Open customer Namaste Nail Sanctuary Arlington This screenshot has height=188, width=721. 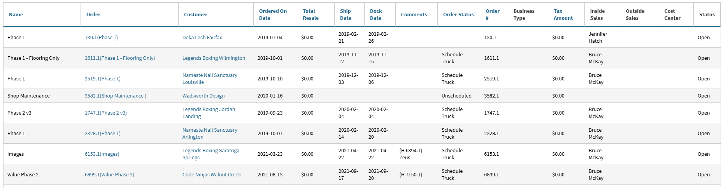coord(210,134)
